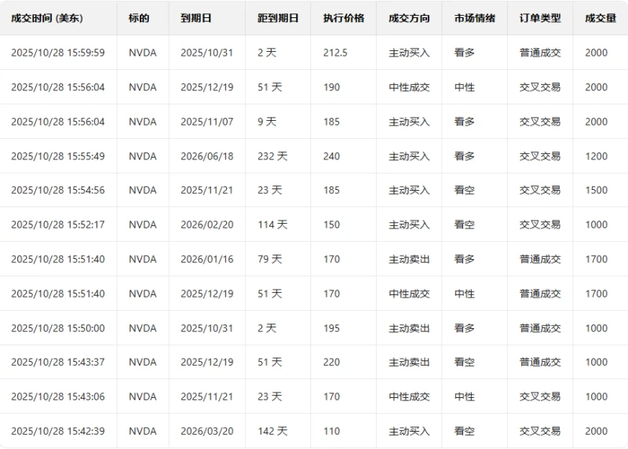The image size is (628, 449).
Task: Select the 2026/01/16 expiry date cell
Action: point(207,259)
